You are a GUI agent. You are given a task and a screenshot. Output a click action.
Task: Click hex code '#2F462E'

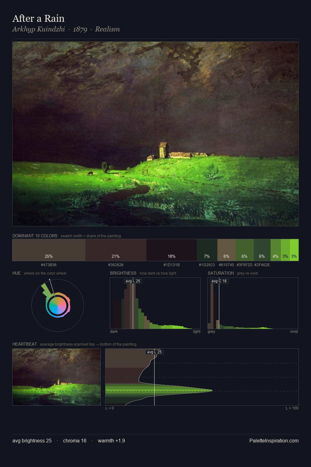pos(262,265)
